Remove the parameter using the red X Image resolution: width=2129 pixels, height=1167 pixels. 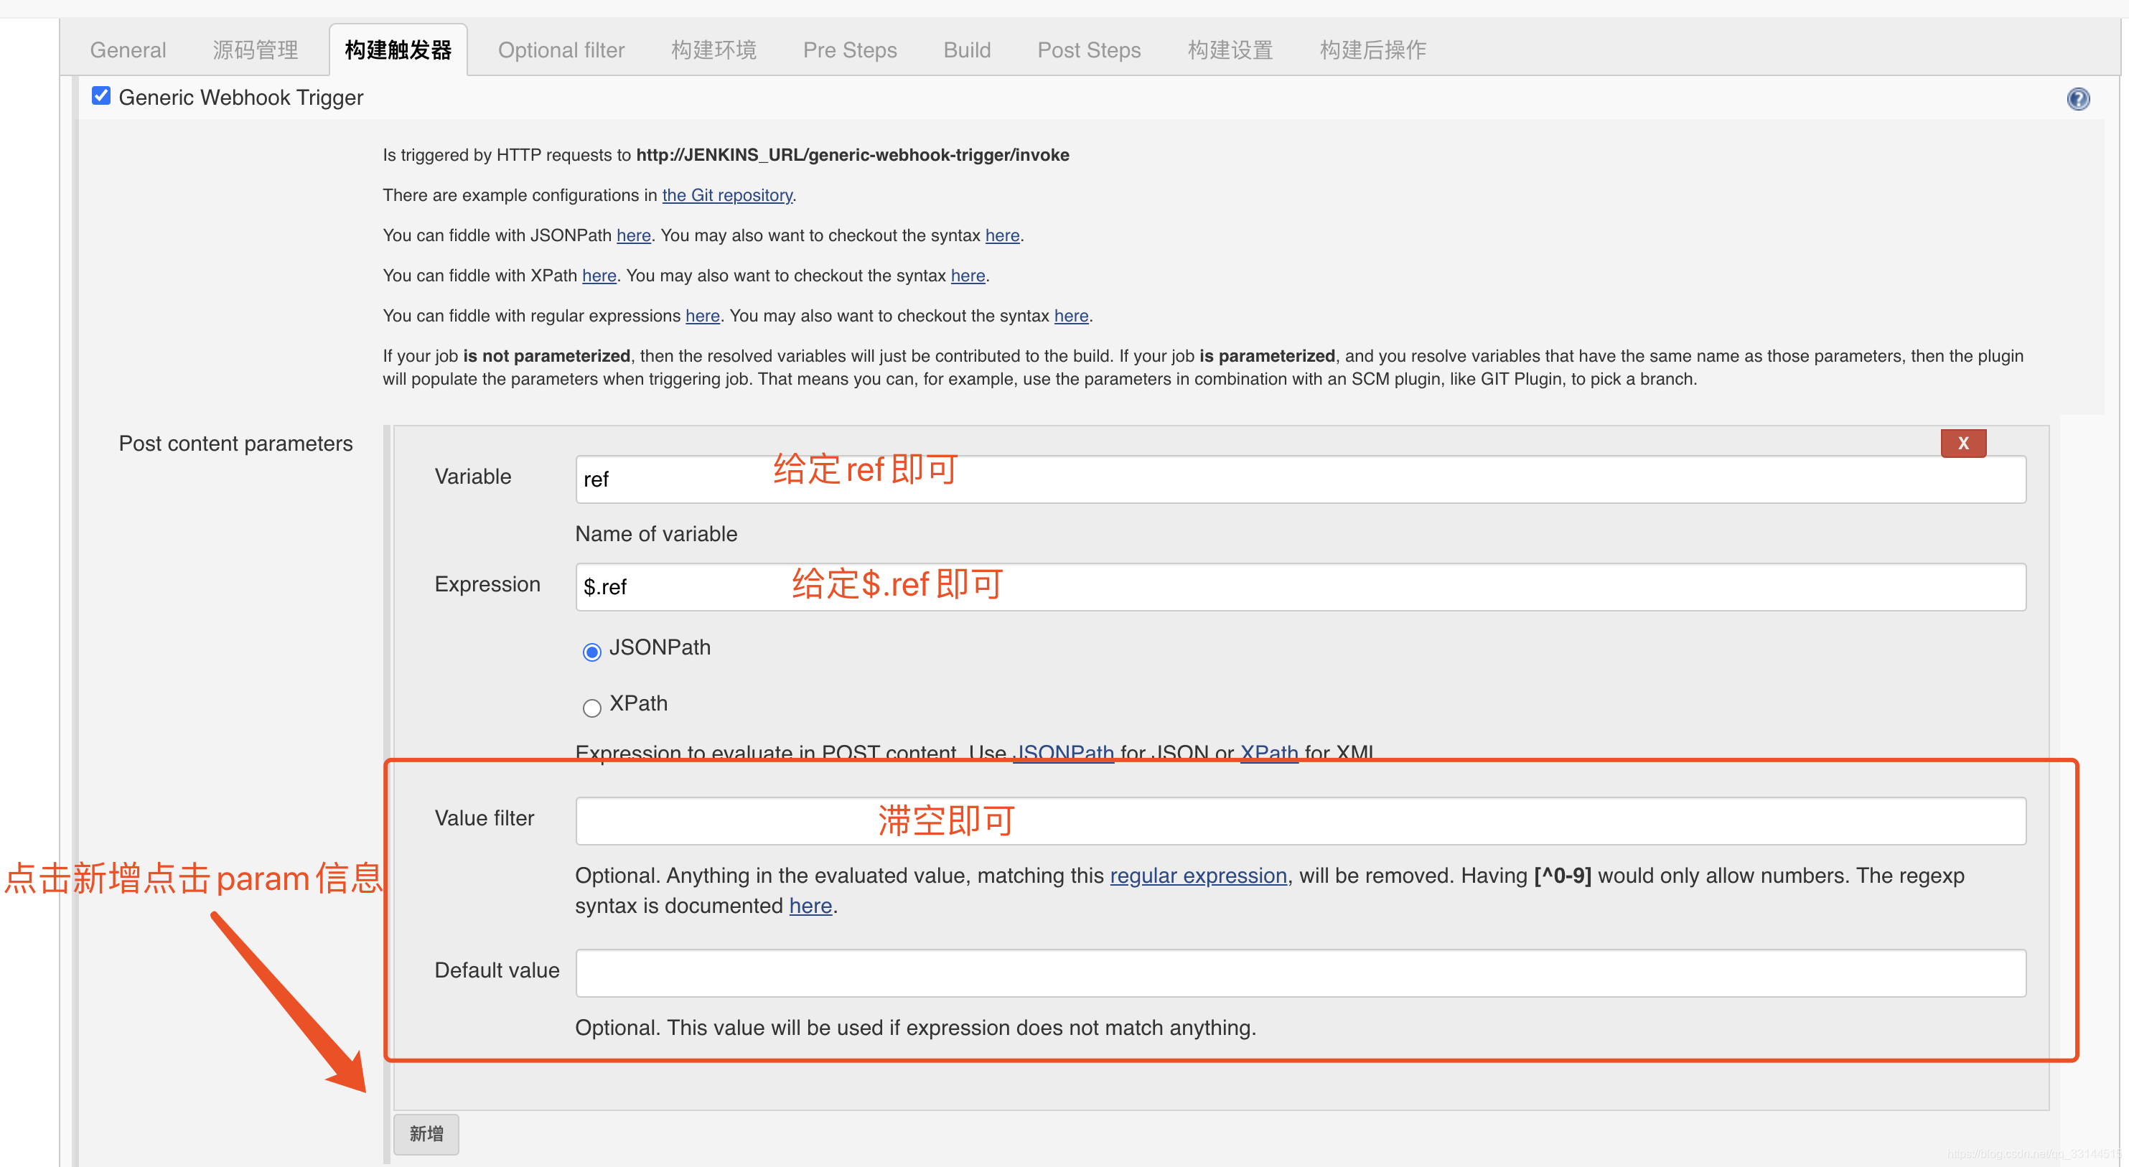click(x=1963, y=443)
